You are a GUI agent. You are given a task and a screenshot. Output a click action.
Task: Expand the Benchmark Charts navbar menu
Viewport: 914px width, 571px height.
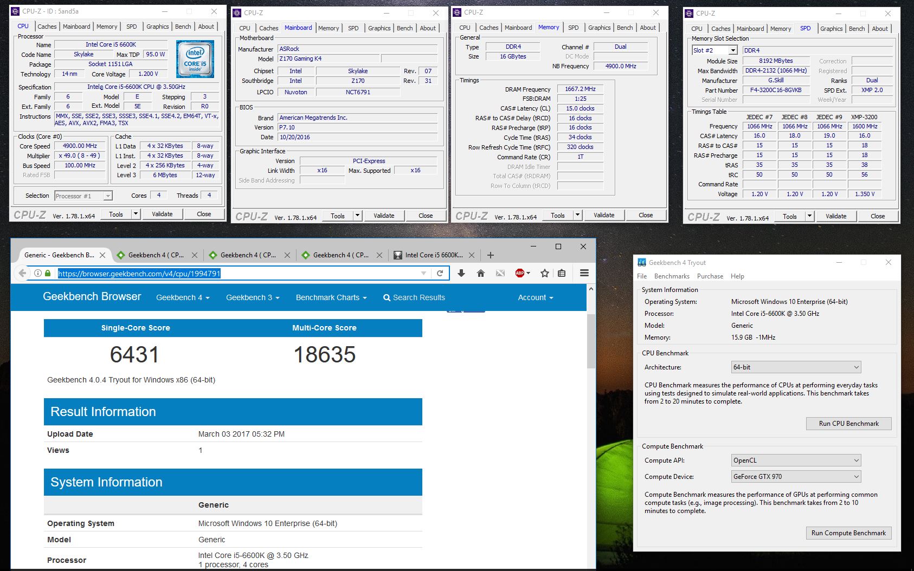(331, 297)
